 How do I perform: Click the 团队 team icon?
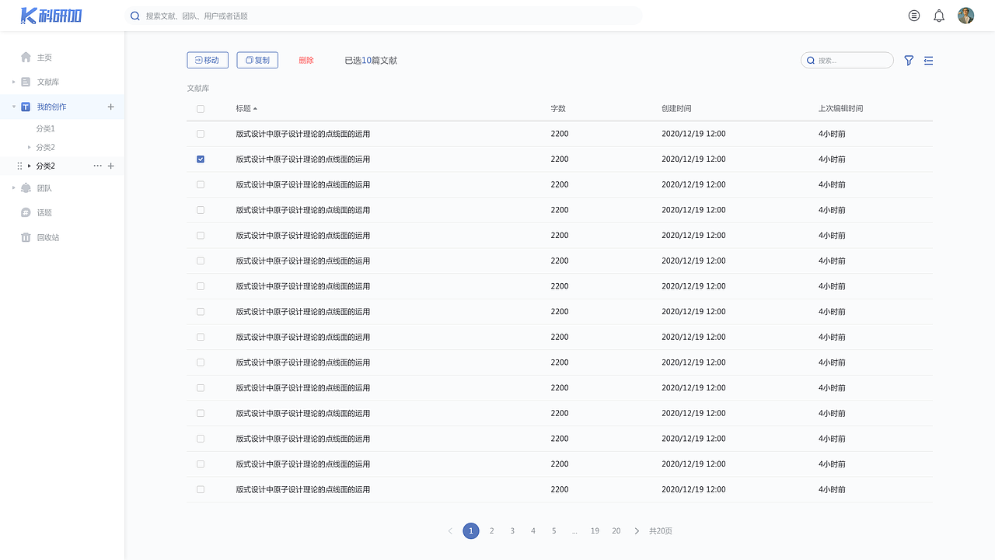pos(26,187)
